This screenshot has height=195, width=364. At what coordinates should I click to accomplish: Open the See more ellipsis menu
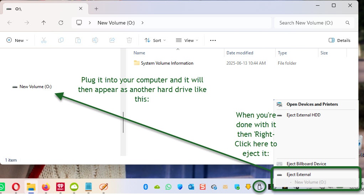point(213,40)
